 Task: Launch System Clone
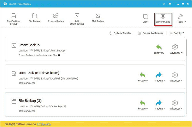pos(163,19)
